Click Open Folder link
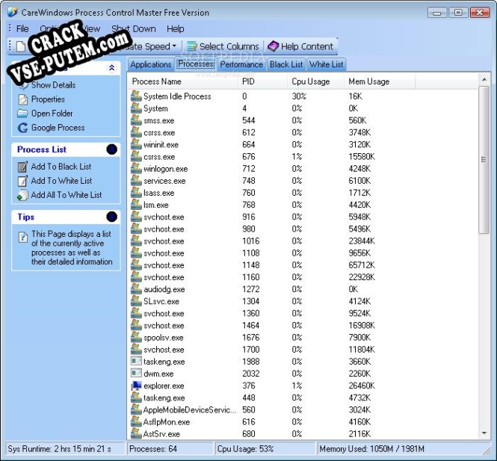 point(52,114)
